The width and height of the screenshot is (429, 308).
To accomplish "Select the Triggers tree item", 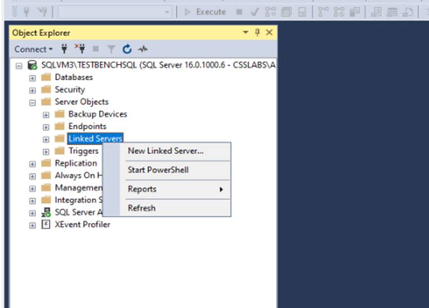I will tap(83, 151).
